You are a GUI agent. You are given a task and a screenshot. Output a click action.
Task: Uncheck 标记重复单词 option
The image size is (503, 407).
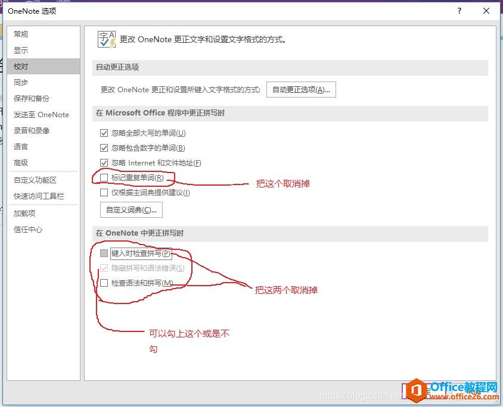(104, 176)
